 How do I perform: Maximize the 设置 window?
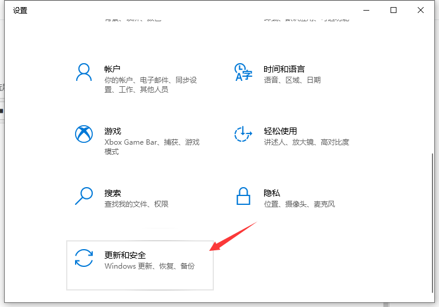[394, 10]
